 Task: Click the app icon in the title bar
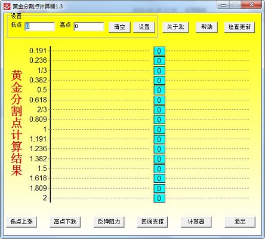click(7, 6)
